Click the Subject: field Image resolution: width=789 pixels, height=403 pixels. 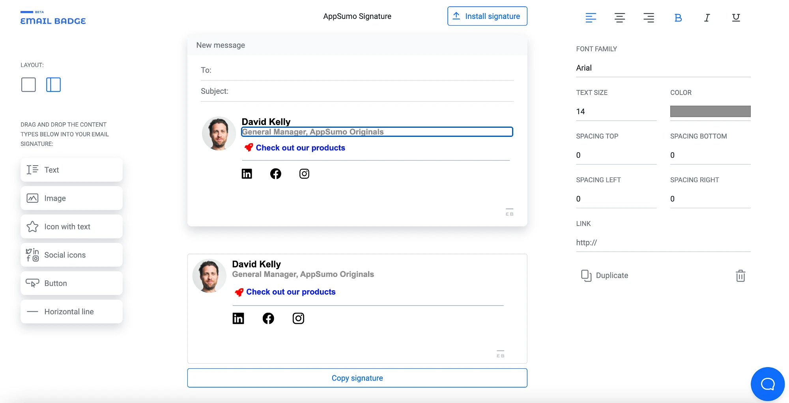(x=357, y=91)
